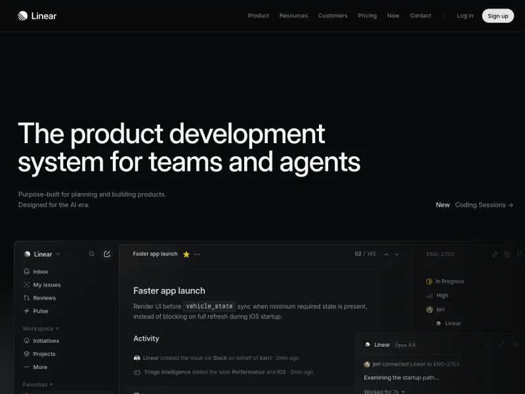The height and width of the screenshot is (394, 525).
Task: Click the New label beside Coding Sessions
Action: (442, 205)
